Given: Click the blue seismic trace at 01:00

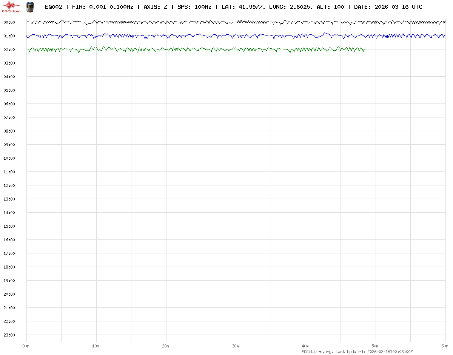Looking at the screenshot, I should [x=226, y=36].
